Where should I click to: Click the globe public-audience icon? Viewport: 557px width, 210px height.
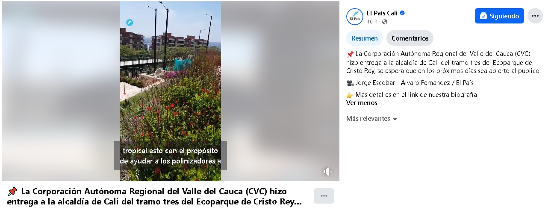(385, 22)
